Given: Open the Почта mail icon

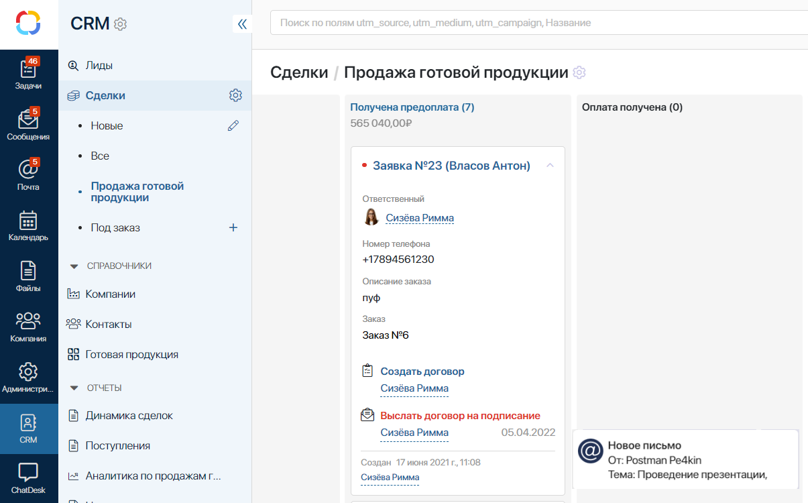Looking at the screenshot, I should click(x=28, y=174).
